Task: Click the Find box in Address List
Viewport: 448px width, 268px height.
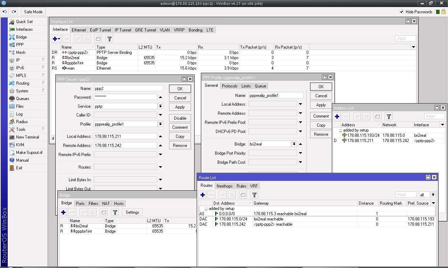Action: pyautogui.click(x=434, y=117)
